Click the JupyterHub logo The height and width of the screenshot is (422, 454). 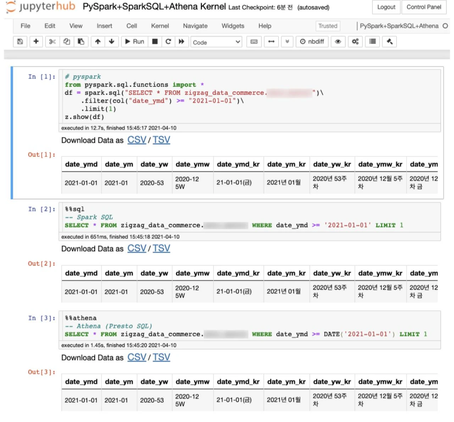pos(40,7)
